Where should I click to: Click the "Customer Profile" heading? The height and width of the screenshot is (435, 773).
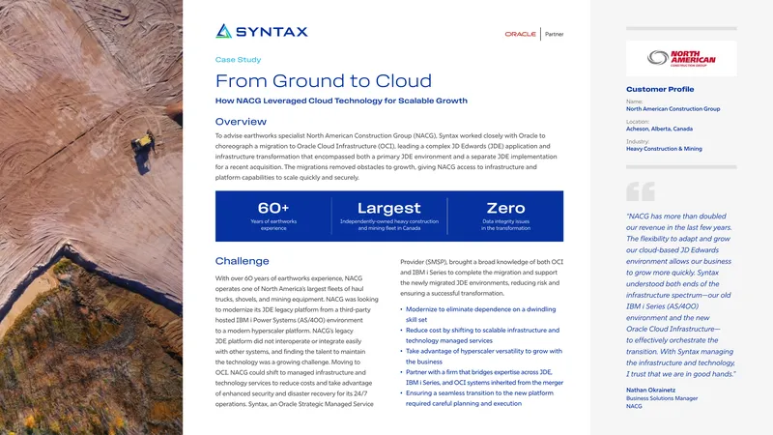coord(660,89)
